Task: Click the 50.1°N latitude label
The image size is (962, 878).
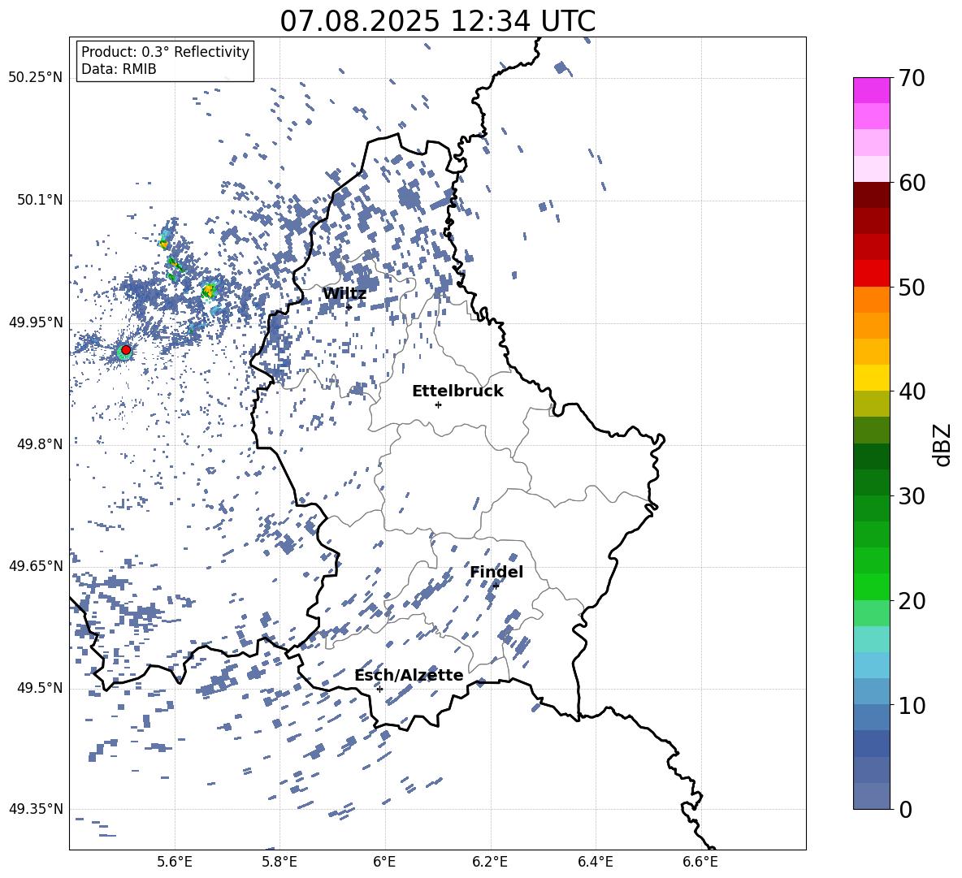Action: (x=39, y=201)
